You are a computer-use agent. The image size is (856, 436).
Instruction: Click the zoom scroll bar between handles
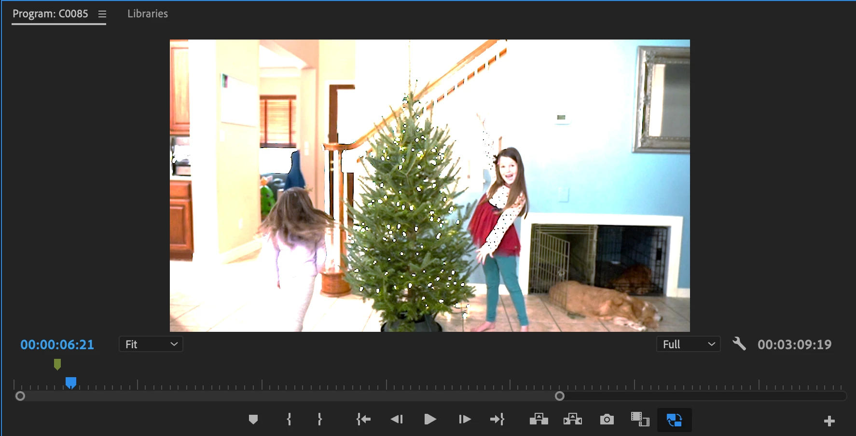pos(290,396)
